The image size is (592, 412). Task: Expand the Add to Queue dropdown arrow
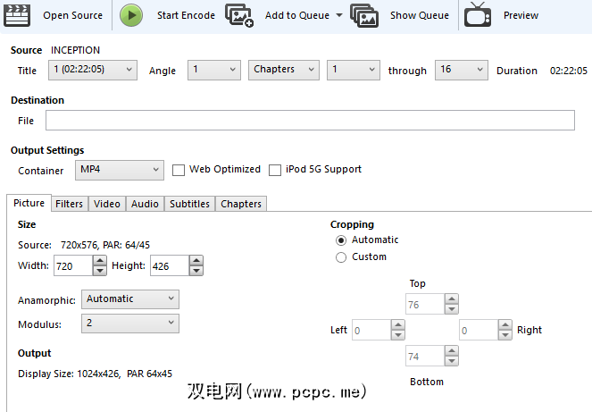(339, 16)
